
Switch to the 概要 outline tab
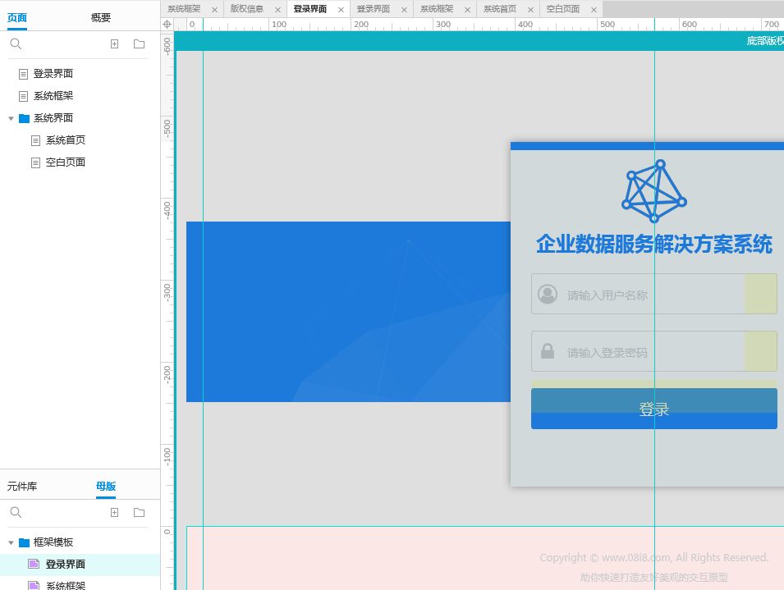(x=101, y=17)
